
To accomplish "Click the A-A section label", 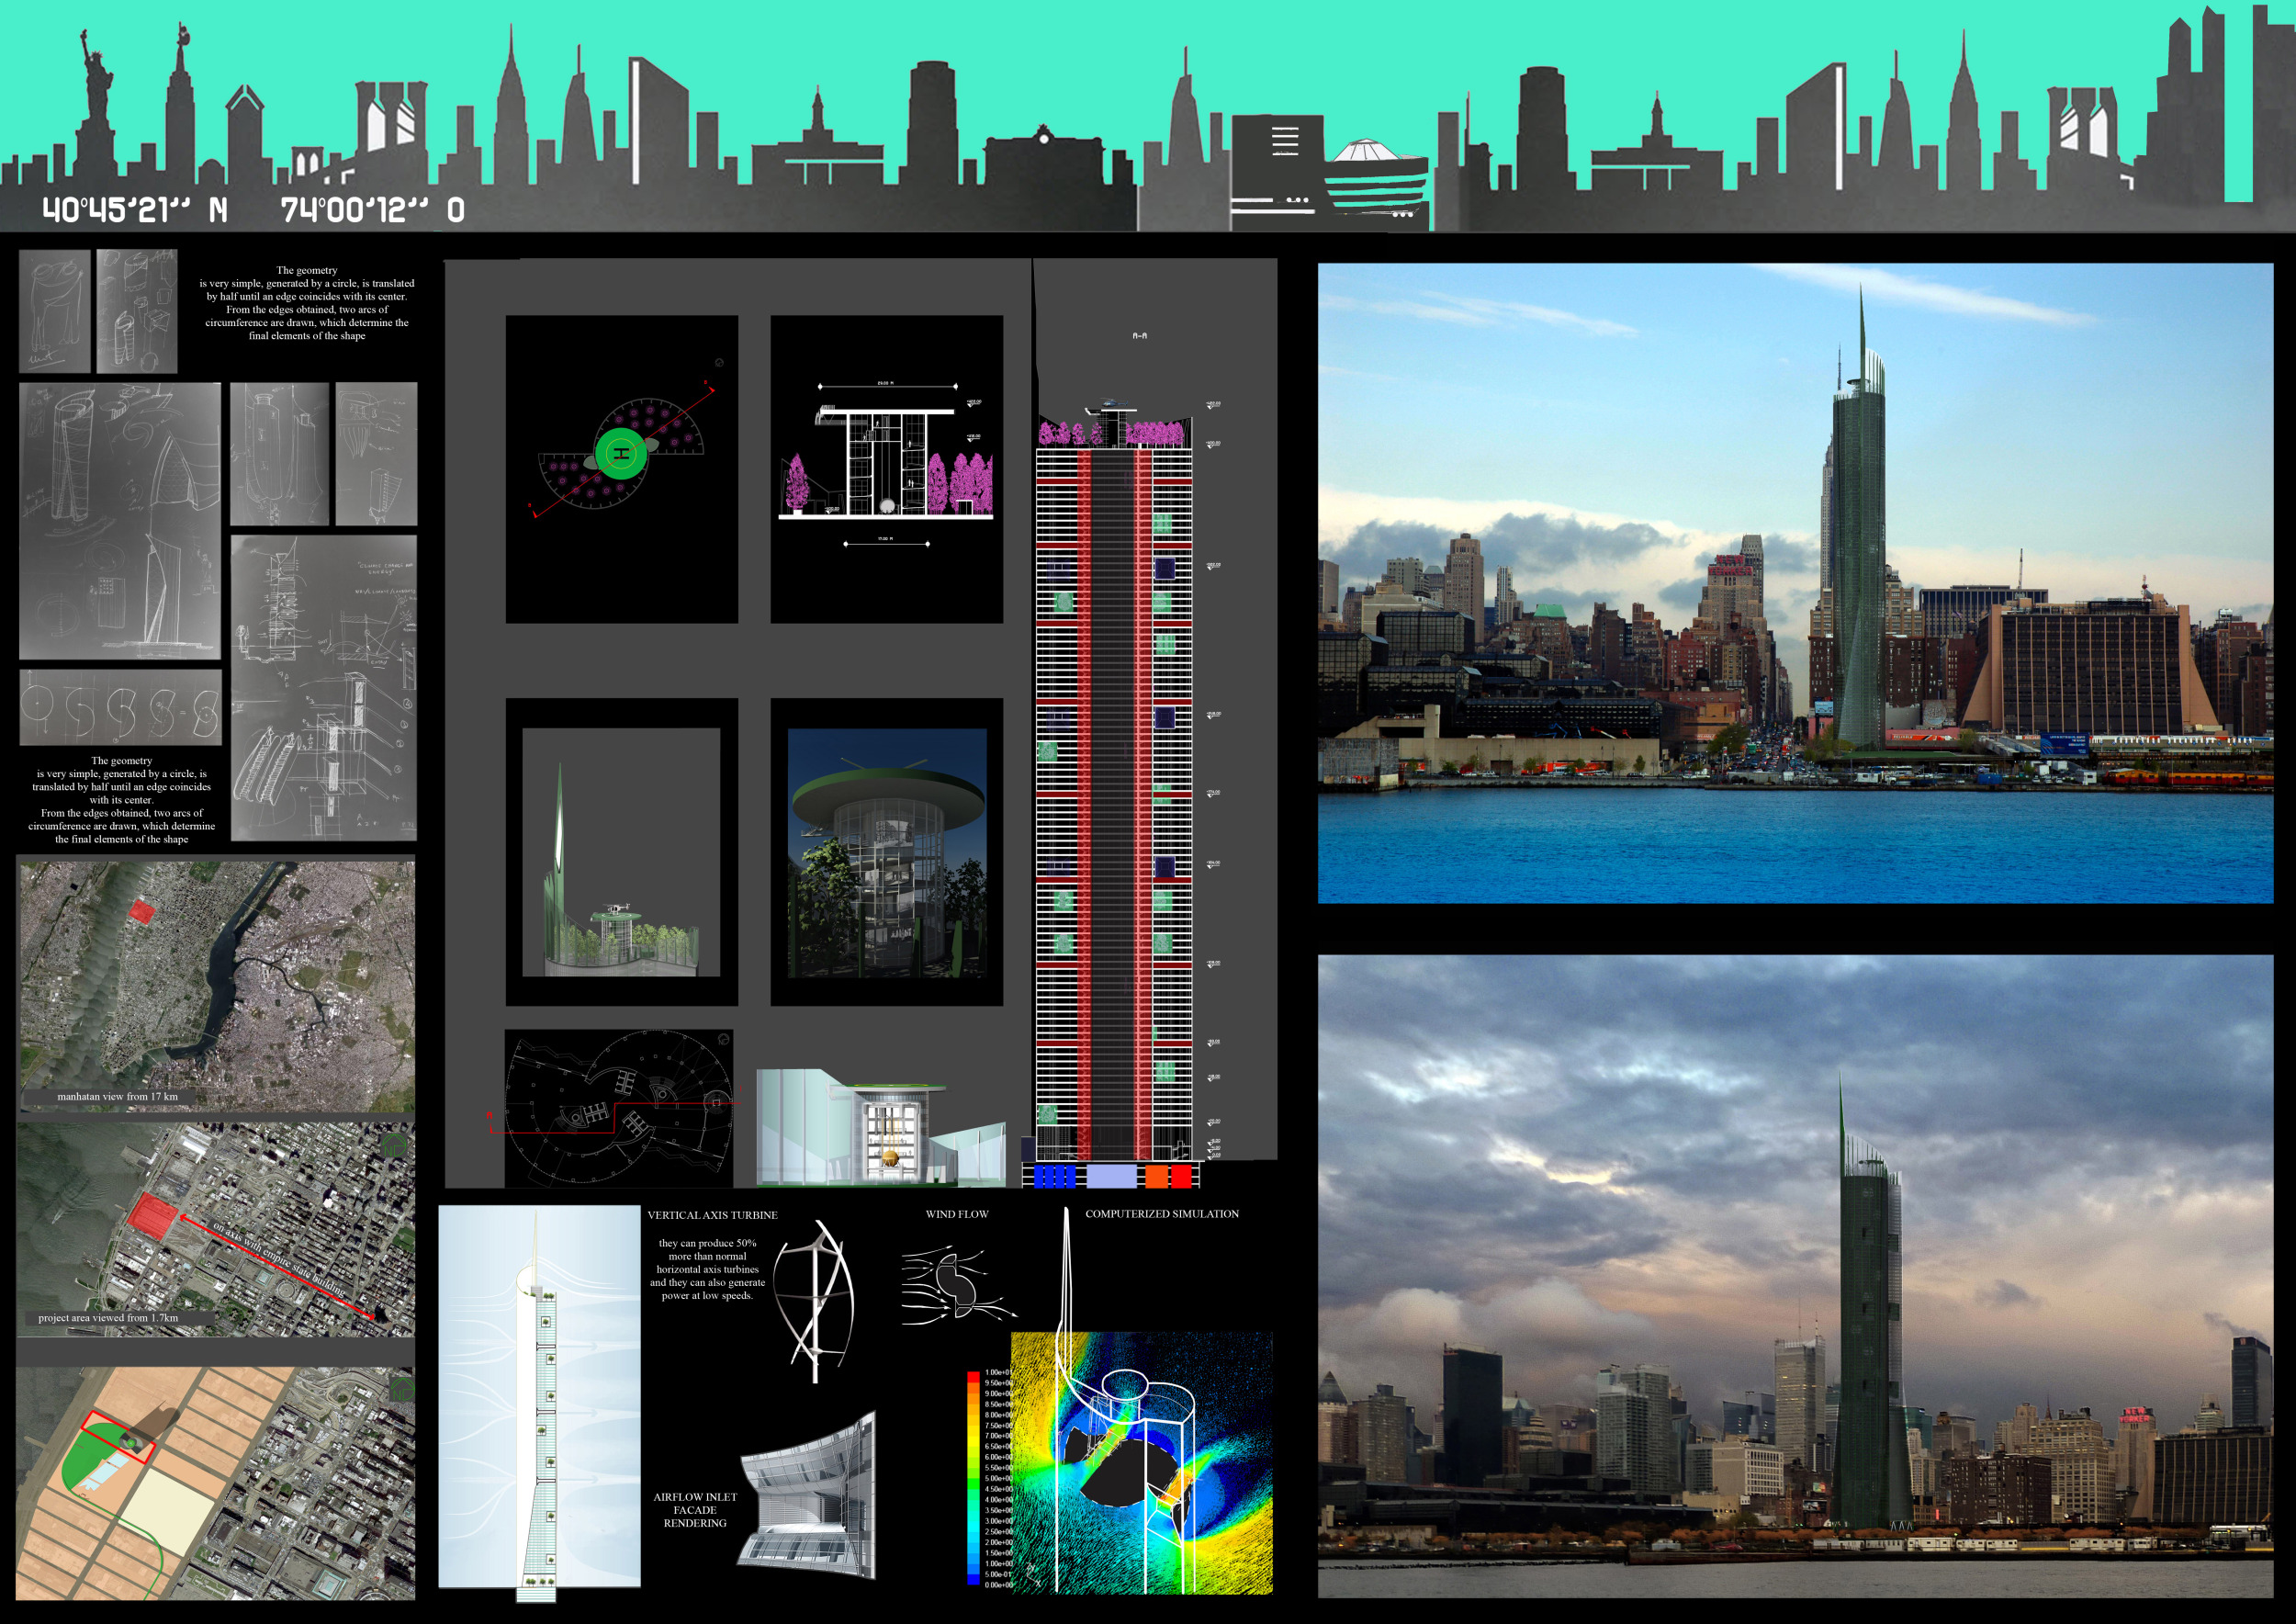I will 1140,336.
